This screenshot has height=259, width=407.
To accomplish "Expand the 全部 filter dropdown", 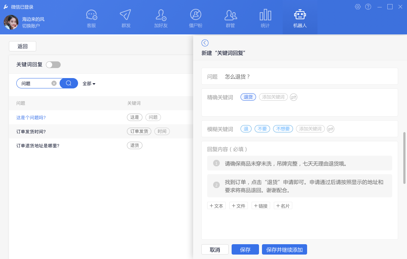I will (89, 84).
